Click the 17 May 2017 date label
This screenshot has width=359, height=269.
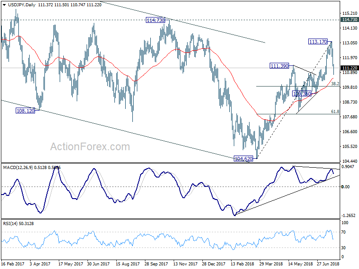(x=70, y=264)
